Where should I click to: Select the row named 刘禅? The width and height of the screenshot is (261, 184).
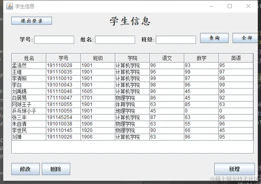tap(132, 137)
